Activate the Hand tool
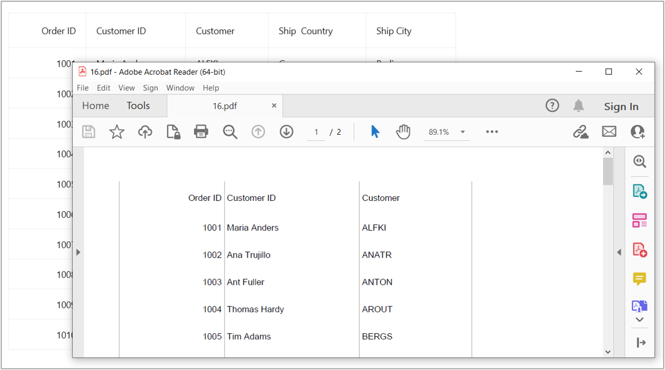665x370 pixels. (x=403, y=131)
